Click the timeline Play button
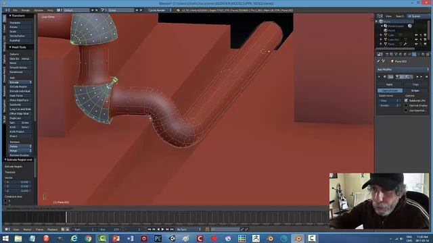Screen dimensions: 433x243 pyautogui.click(x=162, y=230)
